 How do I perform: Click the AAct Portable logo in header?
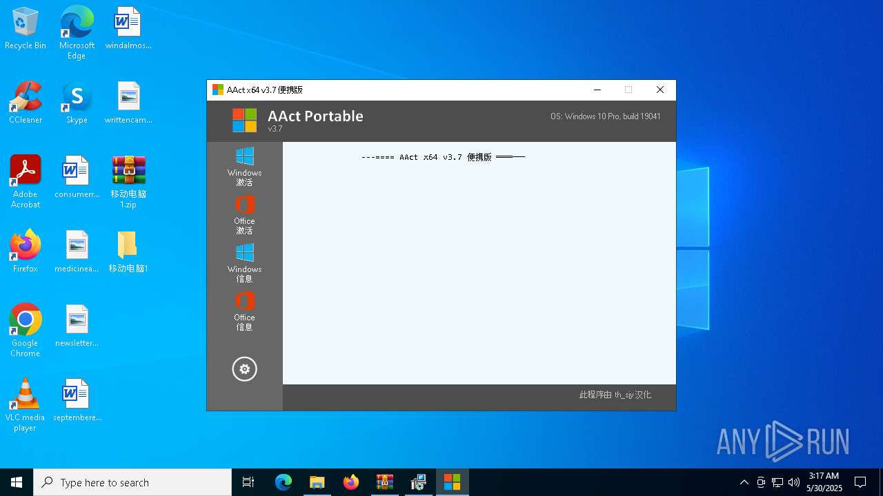click(244, 121)
